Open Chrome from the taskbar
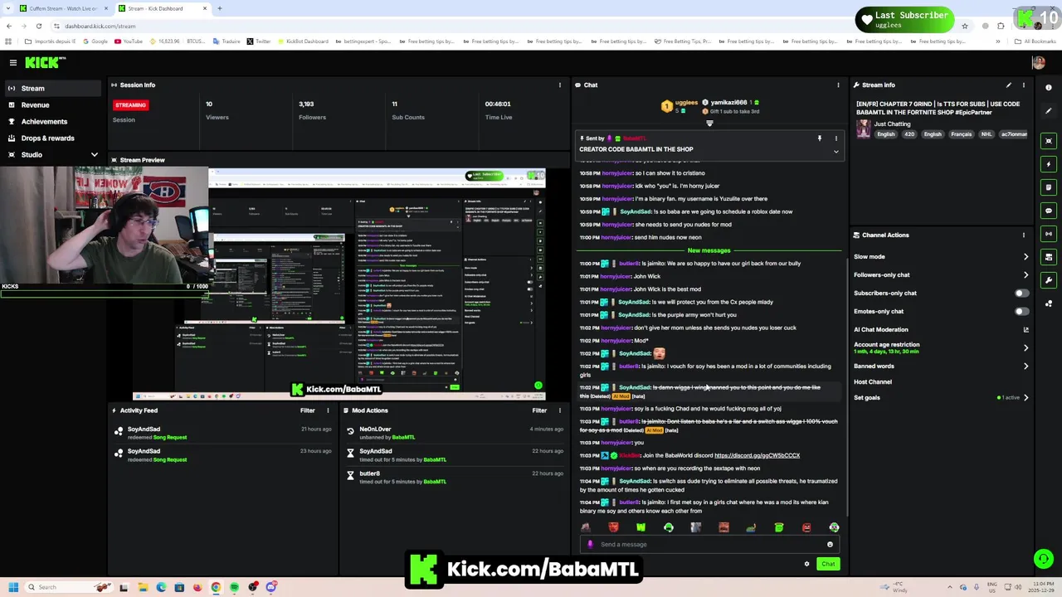This screenshot has height=597, width=1062. [216, 587]
